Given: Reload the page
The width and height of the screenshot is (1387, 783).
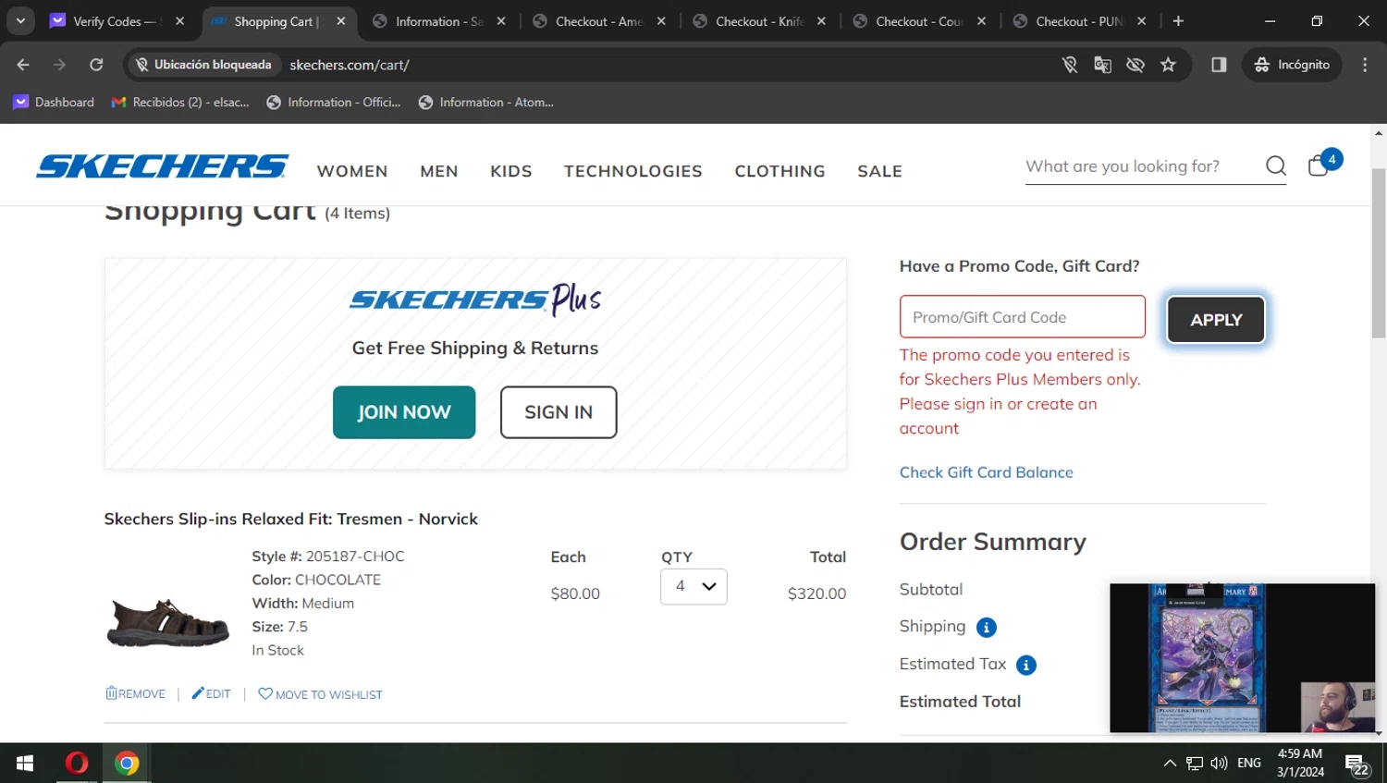Looking at the screenshot, I should (x=96, y=65).
